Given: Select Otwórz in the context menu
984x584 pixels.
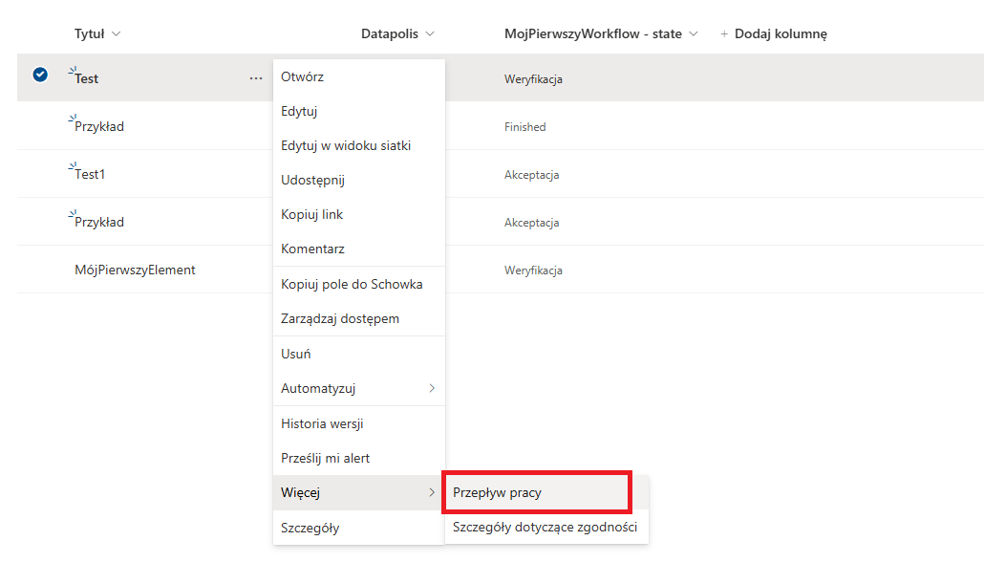Looking at the screenshot, I should [x=302, y=76].
